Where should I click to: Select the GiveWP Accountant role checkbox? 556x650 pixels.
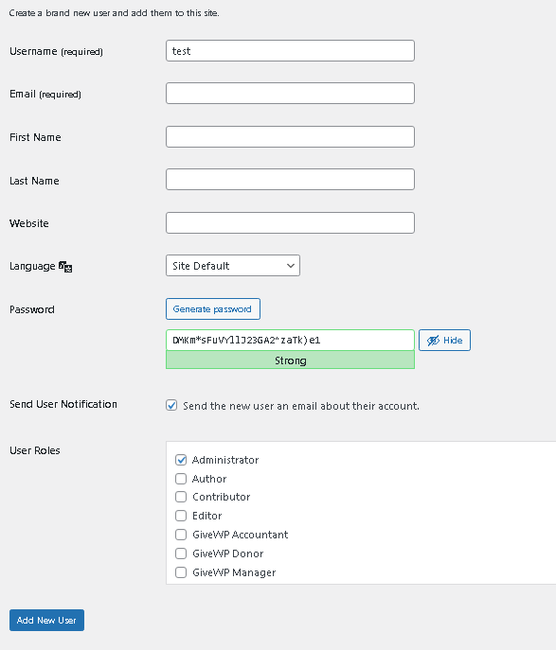(181, 535)
